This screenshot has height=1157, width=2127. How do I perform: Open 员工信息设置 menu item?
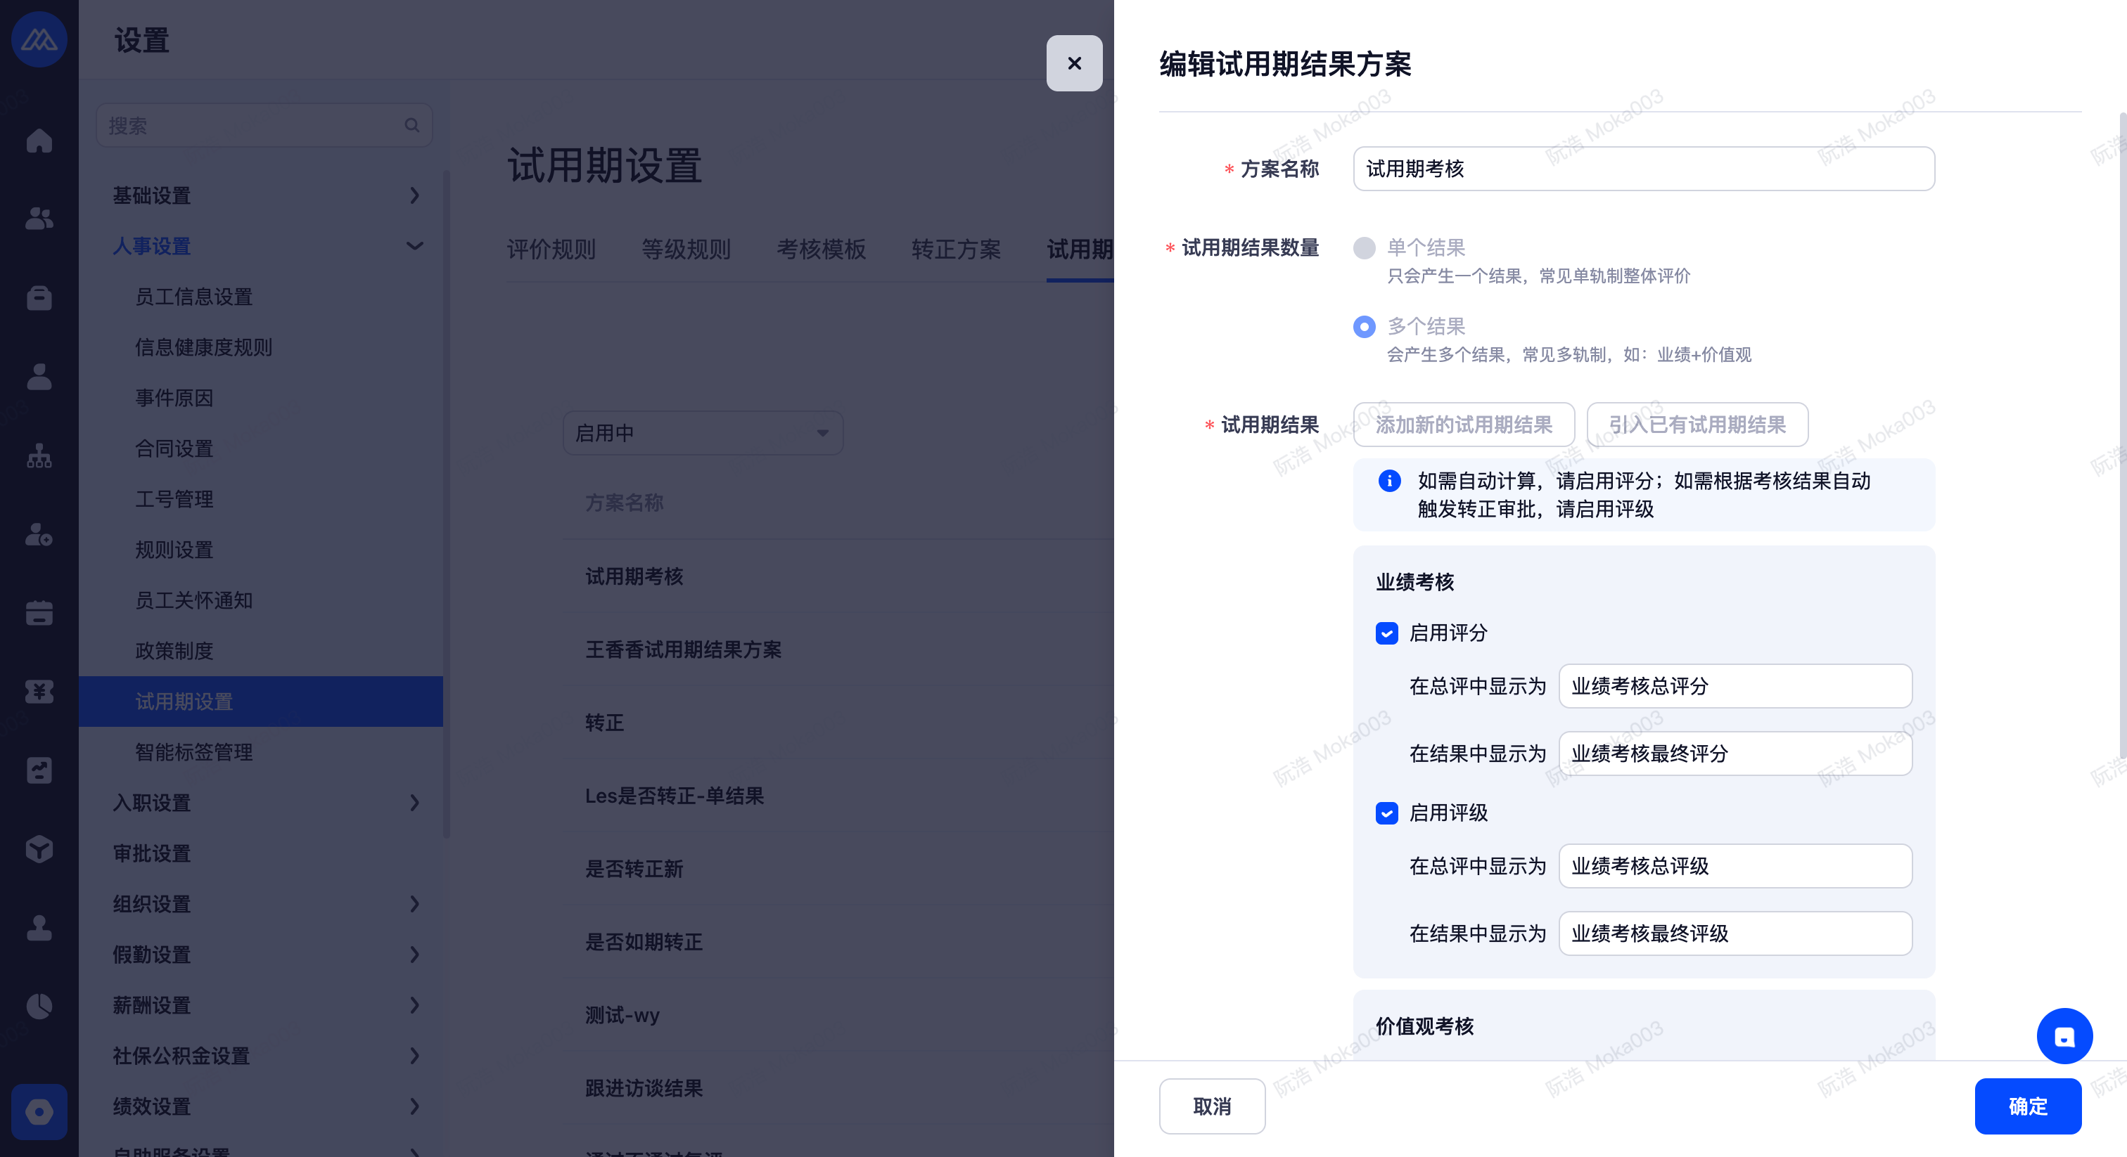(194, 296)
